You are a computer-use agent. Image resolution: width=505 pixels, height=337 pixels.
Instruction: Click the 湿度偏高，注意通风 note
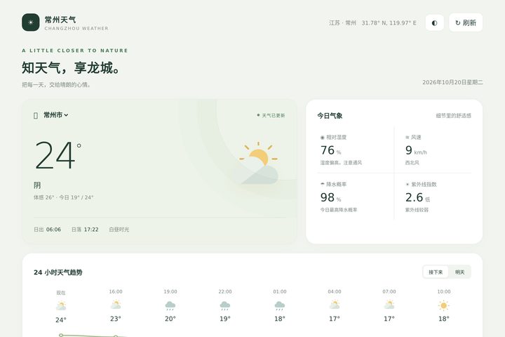pos(341,163)
